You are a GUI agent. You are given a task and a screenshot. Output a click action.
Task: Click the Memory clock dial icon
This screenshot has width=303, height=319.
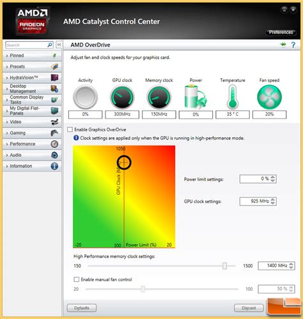coord(159,97)
